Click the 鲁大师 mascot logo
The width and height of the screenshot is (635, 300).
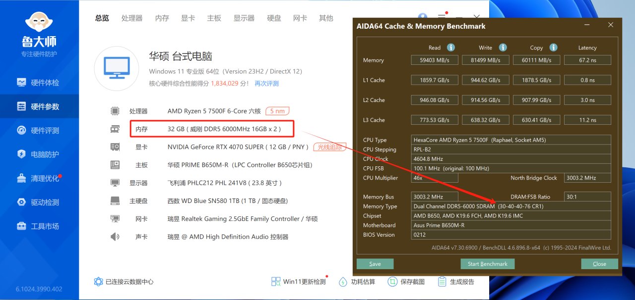pos(39,22)
